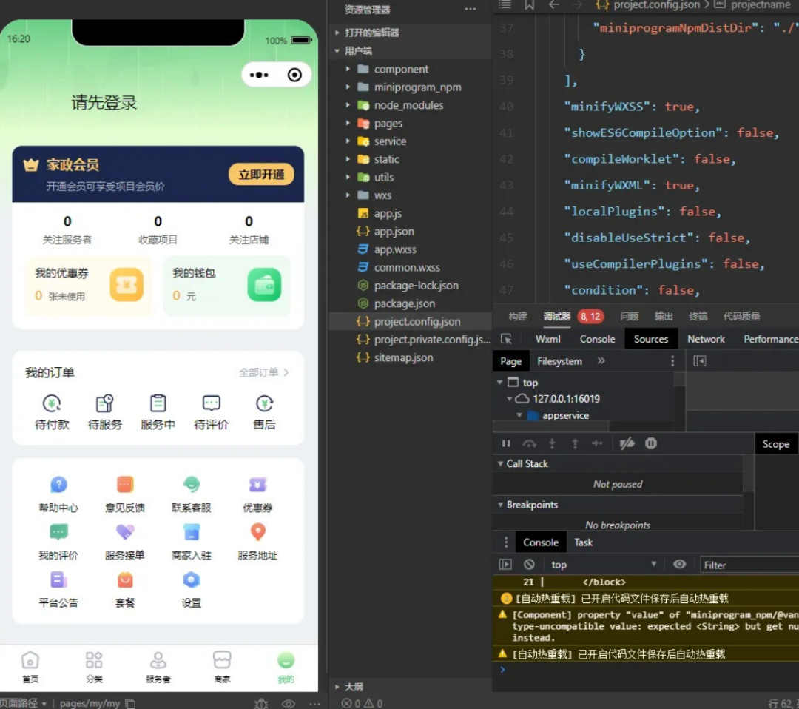Screen dimensions: 799x709
Task: Click the clear console icon
Action: pyautogui.click(x=529, y=565)
